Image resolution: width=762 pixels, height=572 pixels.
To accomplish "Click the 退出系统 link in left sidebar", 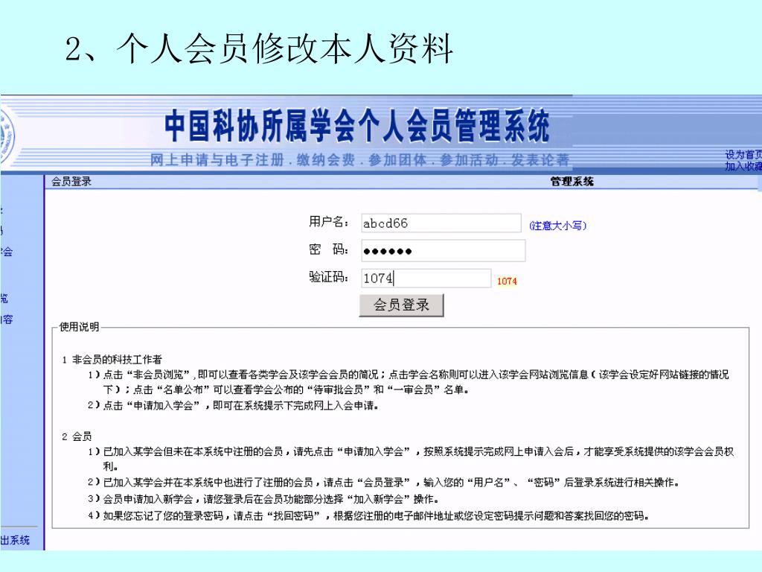I will [x=15, y=540].
